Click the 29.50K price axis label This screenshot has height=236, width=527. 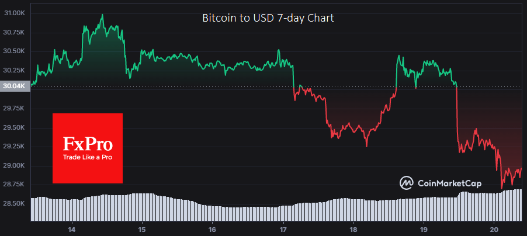15,127
